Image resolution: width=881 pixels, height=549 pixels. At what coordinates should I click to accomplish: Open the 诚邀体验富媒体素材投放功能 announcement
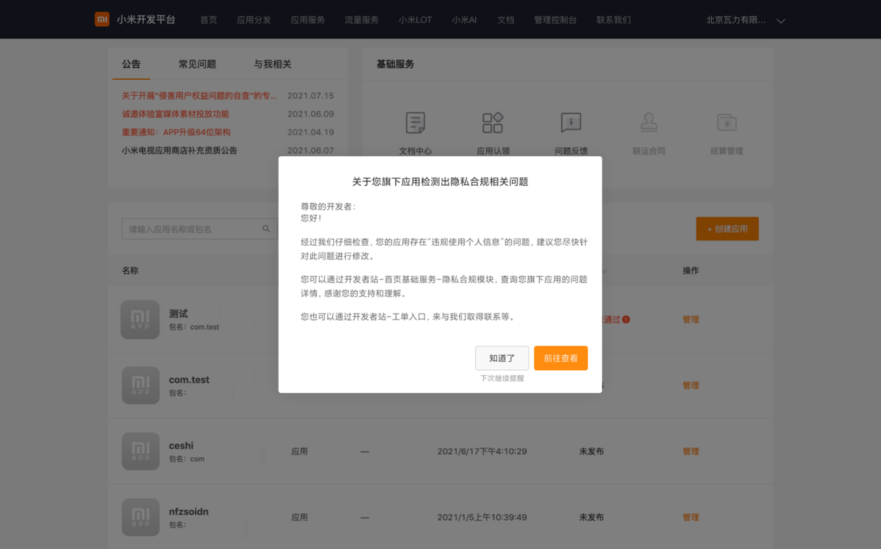click(176, 114)
